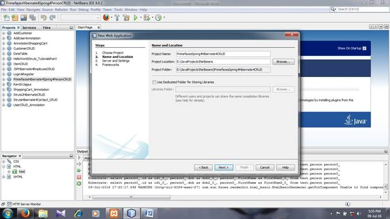Open Firefox from the taskbar

pos(25,213)
